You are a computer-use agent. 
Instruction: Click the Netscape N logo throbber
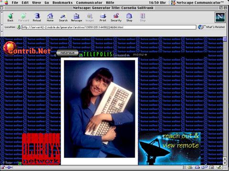tap(220, 17)
